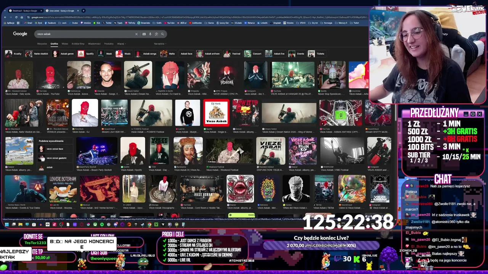
Task: Switch to the Wideo results tab
Action: [65, 44]
